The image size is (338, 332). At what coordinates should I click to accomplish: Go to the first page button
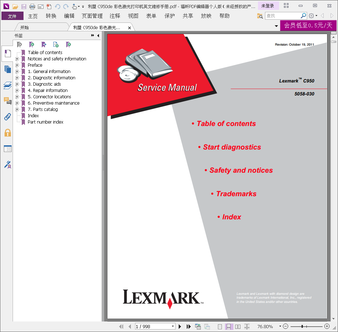pos(121,326)
